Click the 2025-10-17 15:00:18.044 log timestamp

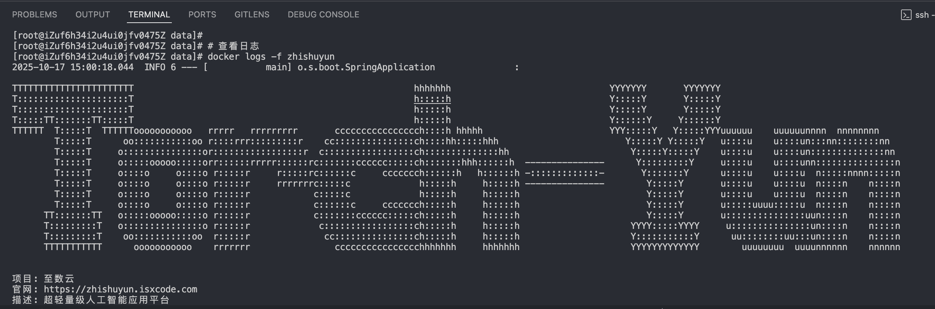73,67
